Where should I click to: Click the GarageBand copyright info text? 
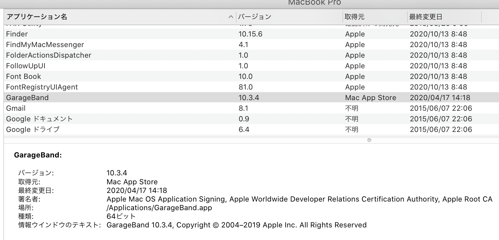pos(236,225)
